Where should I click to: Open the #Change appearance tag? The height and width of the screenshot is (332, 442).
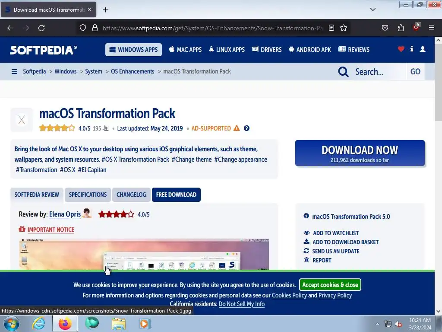tap(240, 160)
